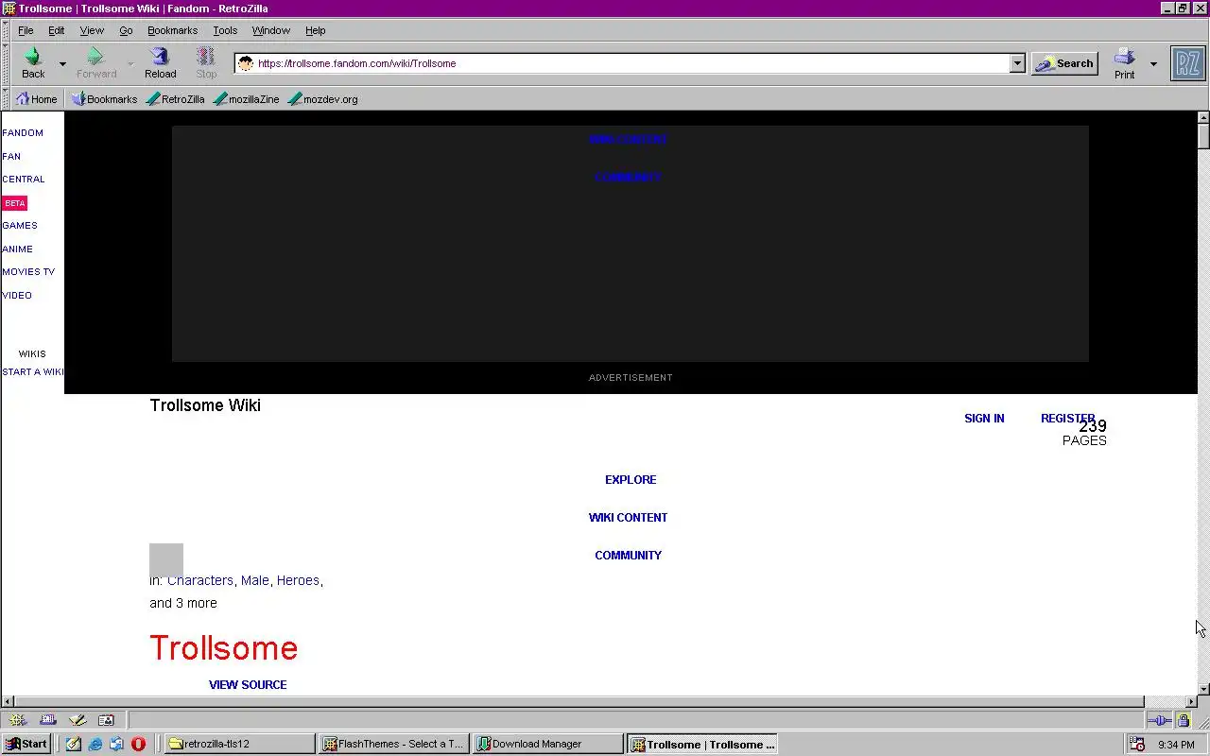1210x756 pixels.
Task: Click the Stop loading icon
Action: [x=206, y=57]
